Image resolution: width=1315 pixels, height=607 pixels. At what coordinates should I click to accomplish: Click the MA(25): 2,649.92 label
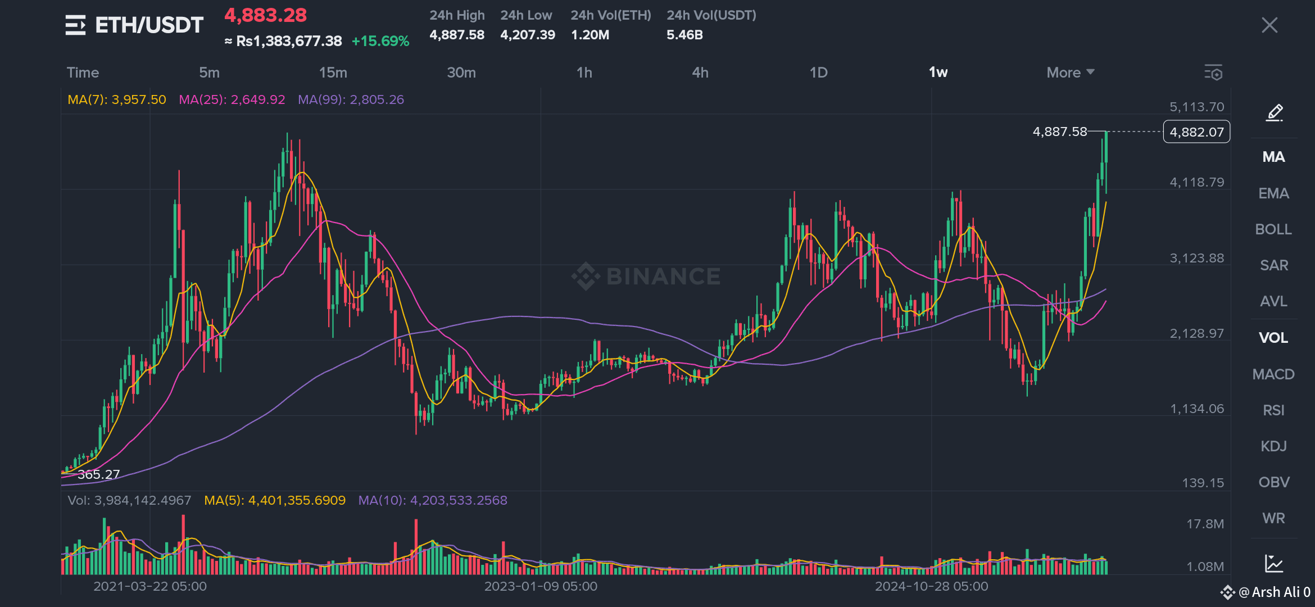tap(232, 99)
